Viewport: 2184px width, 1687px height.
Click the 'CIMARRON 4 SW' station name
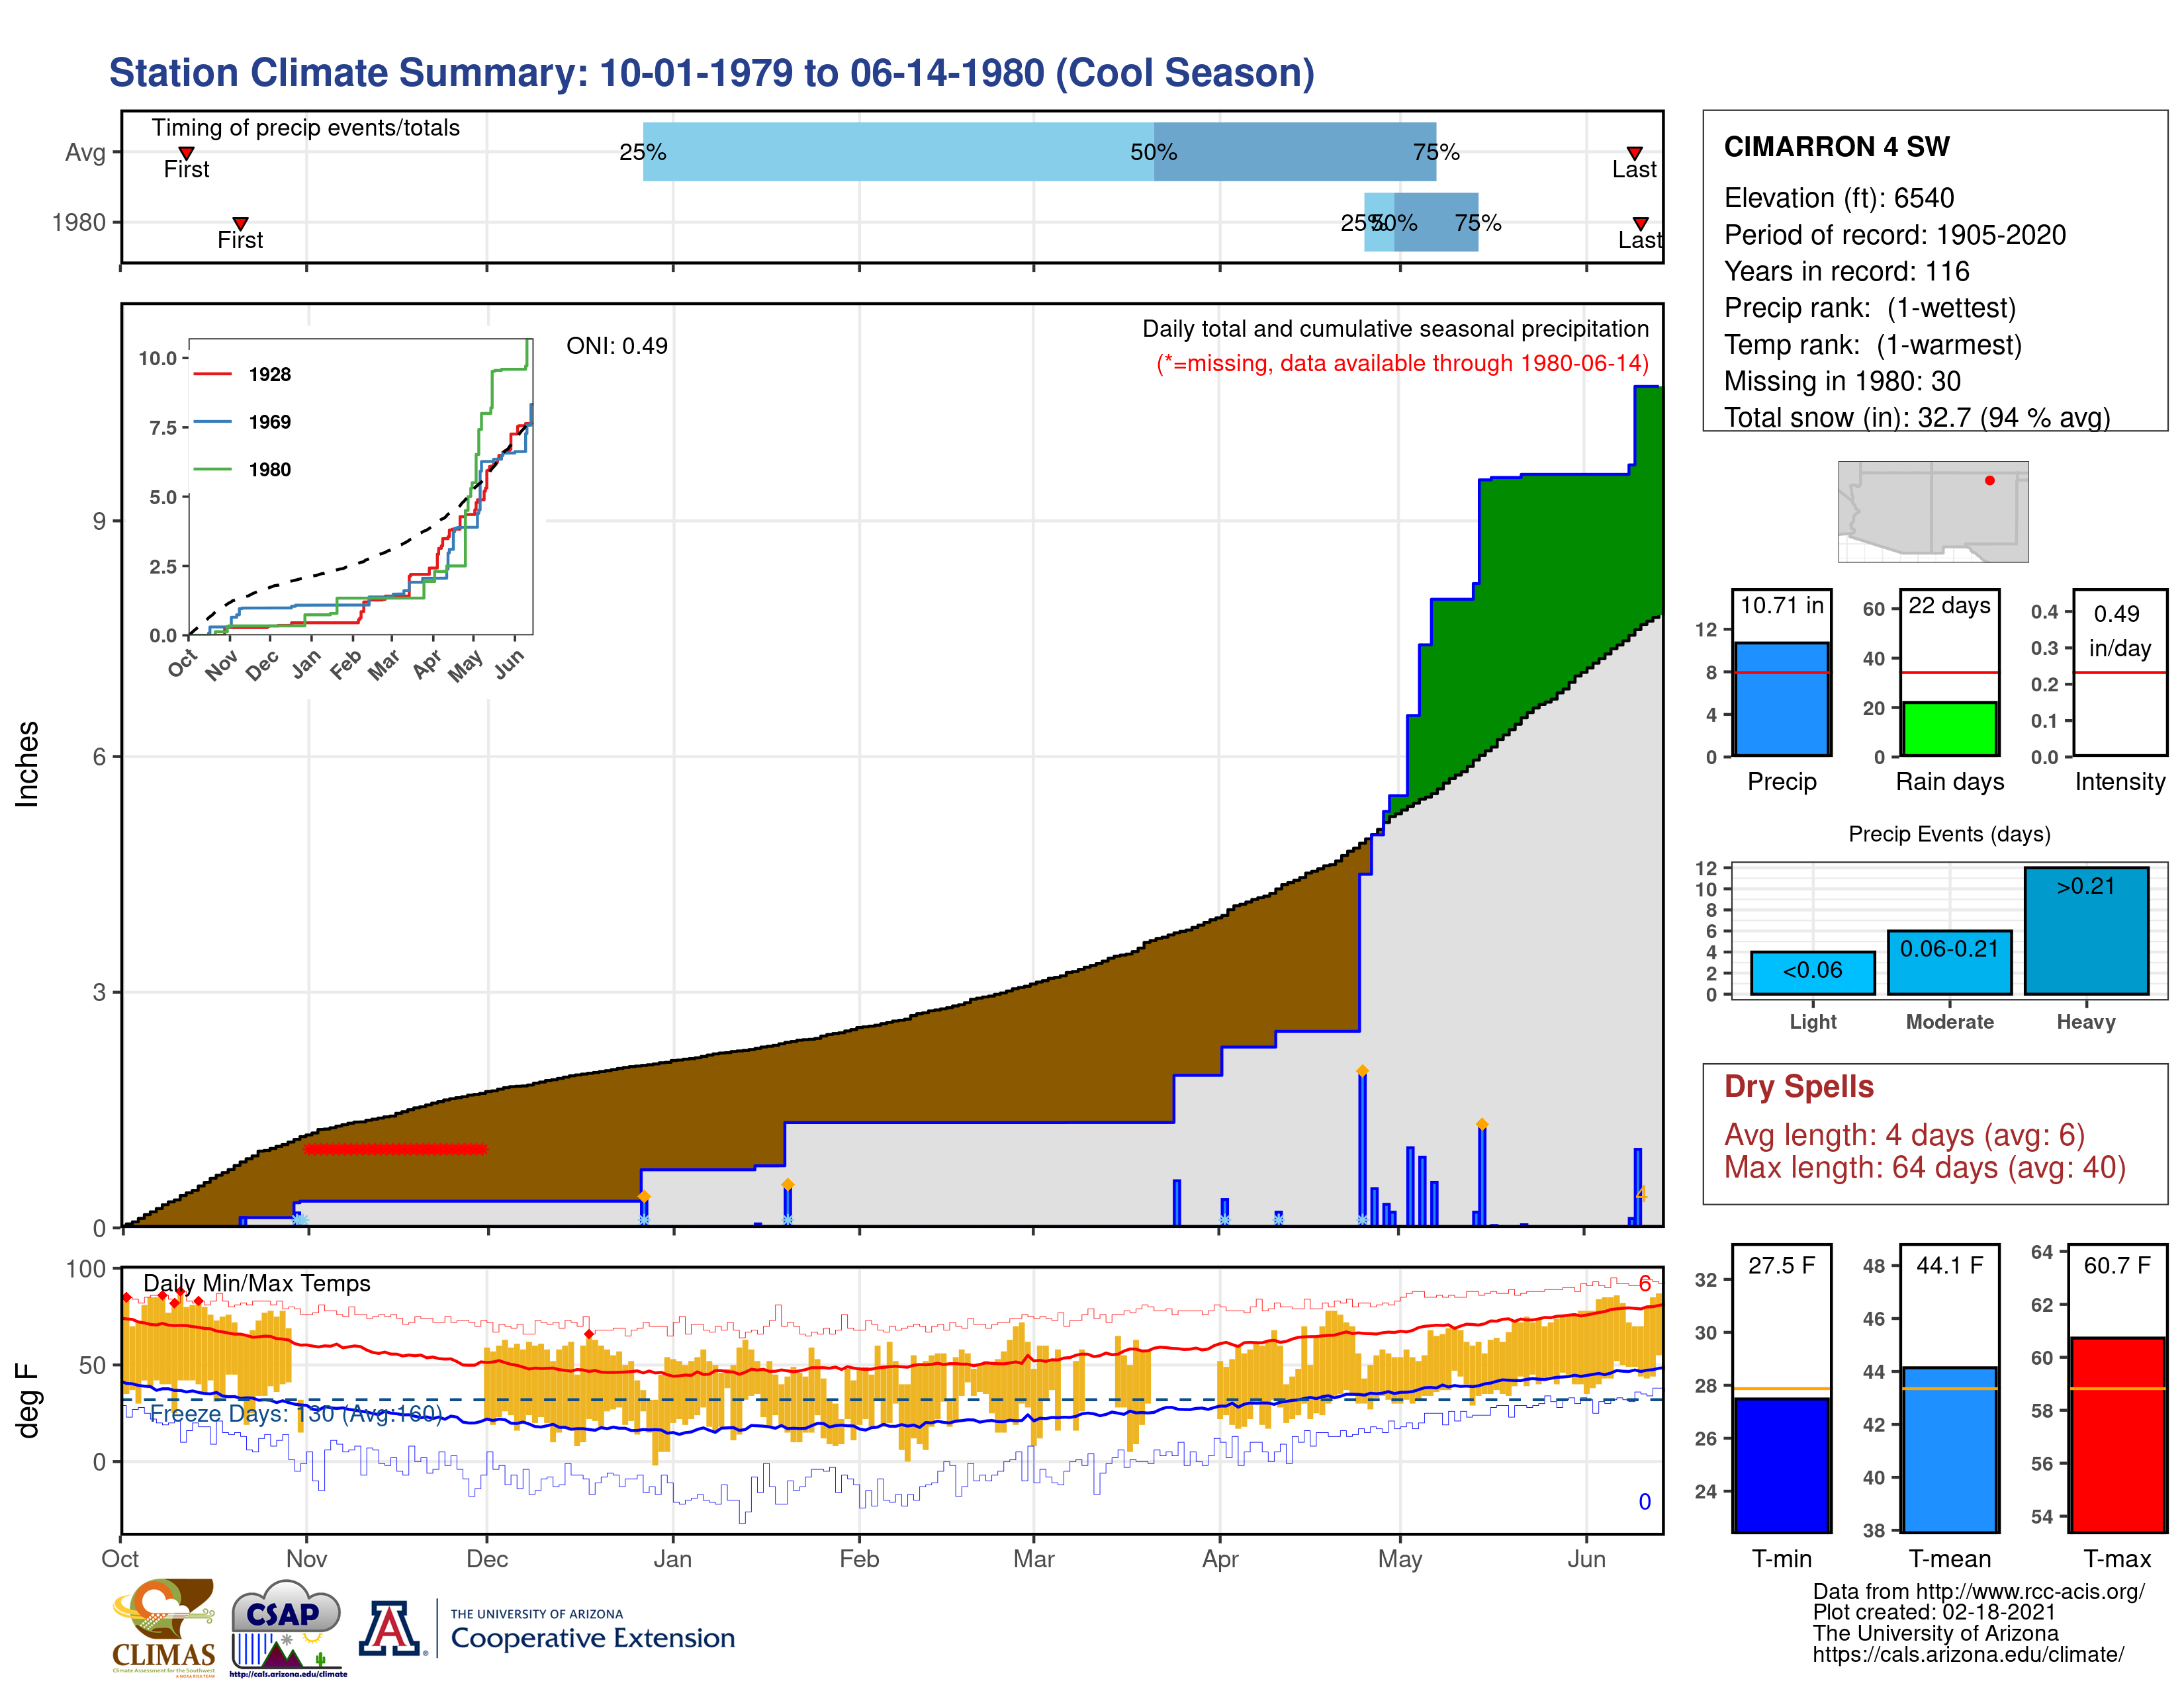[x=1836, y=147]
